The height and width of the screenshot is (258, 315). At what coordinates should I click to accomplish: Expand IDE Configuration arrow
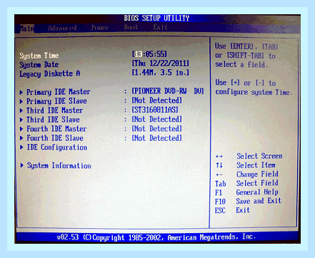(x=21, y=148)
